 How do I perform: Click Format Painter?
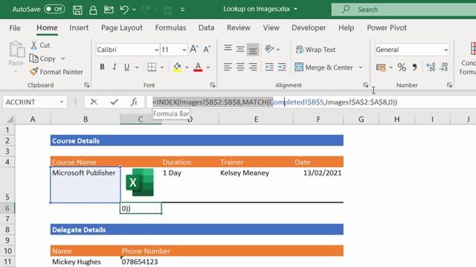point(57,72)
